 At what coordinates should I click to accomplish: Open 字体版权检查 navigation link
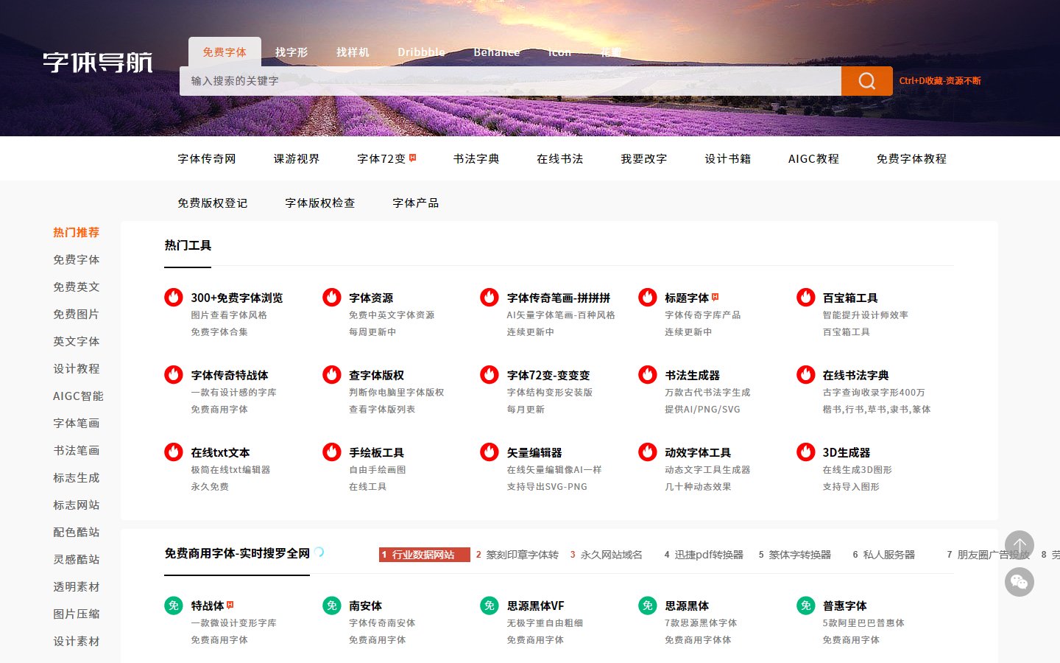(320, 203)
